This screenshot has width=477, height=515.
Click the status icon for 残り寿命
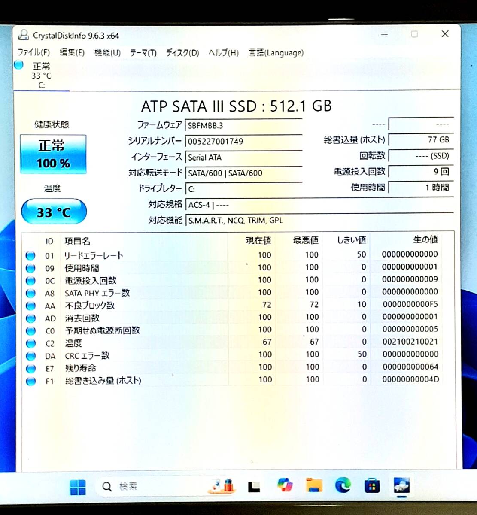[30, 368]
